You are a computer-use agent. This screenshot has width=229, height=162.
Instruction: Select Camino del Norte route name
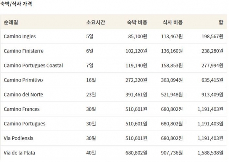click(x=23, y=95)
